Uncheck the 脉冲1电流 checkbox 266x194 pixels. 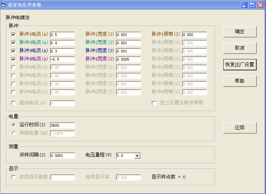pyautogui.click(x=14, y=34)
